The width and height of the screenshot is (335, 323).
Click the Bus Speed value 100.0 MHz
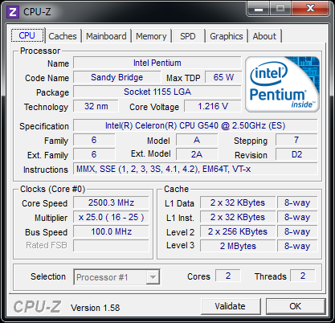pos(111,231)
